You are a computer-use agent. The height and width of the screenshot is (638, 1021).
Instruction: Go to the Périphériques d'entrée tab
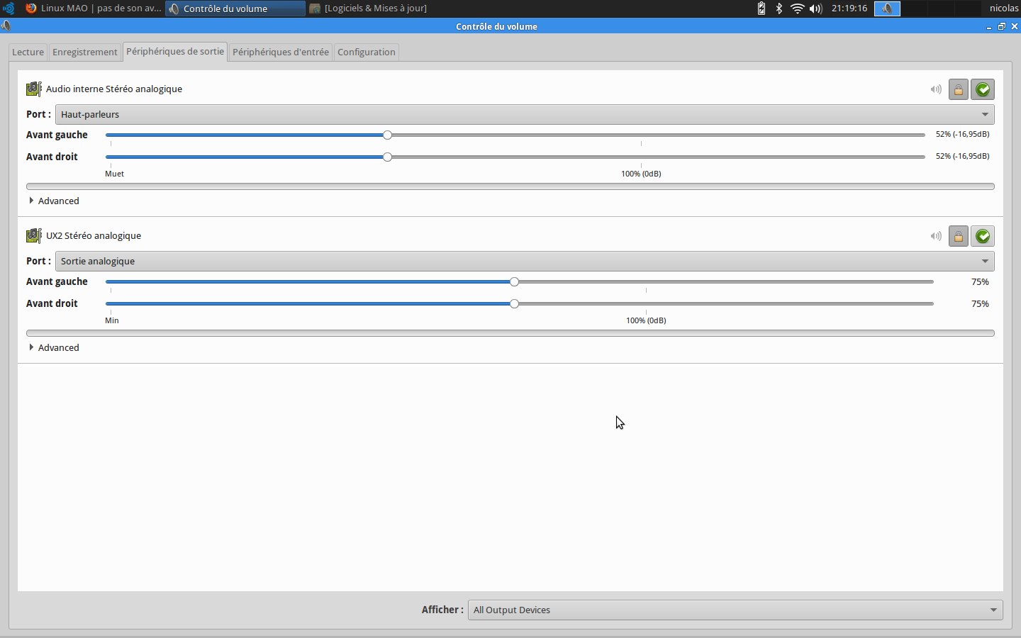point(281,52)
